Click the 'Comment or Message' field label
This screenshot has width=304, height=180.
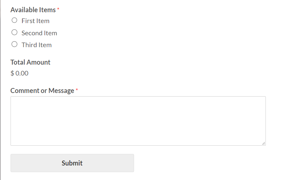(42, 91)
